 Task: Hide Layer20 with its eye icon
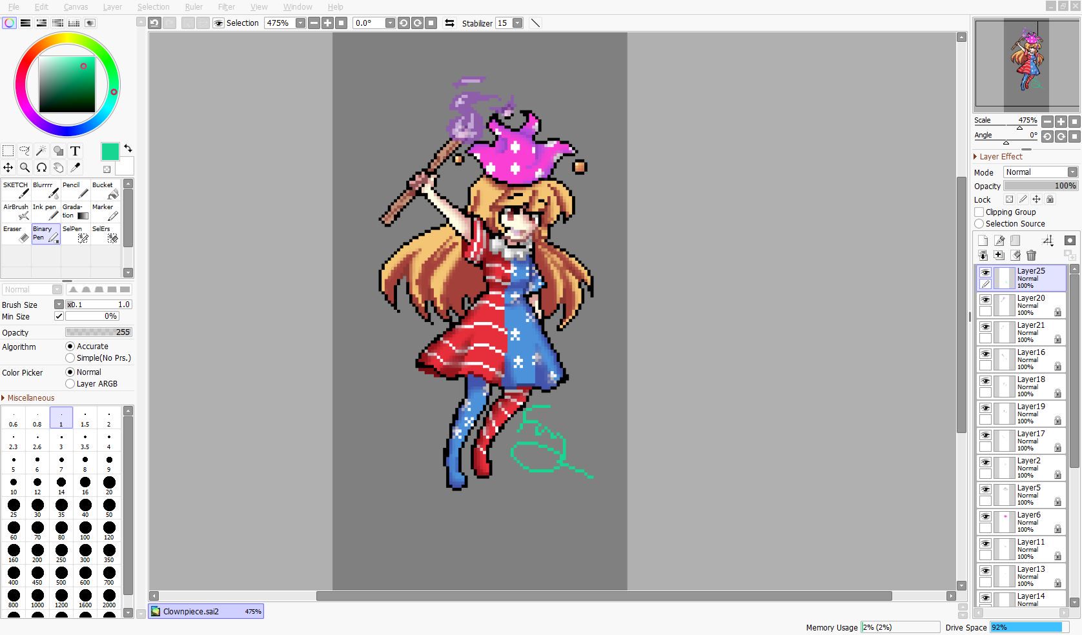985,300
